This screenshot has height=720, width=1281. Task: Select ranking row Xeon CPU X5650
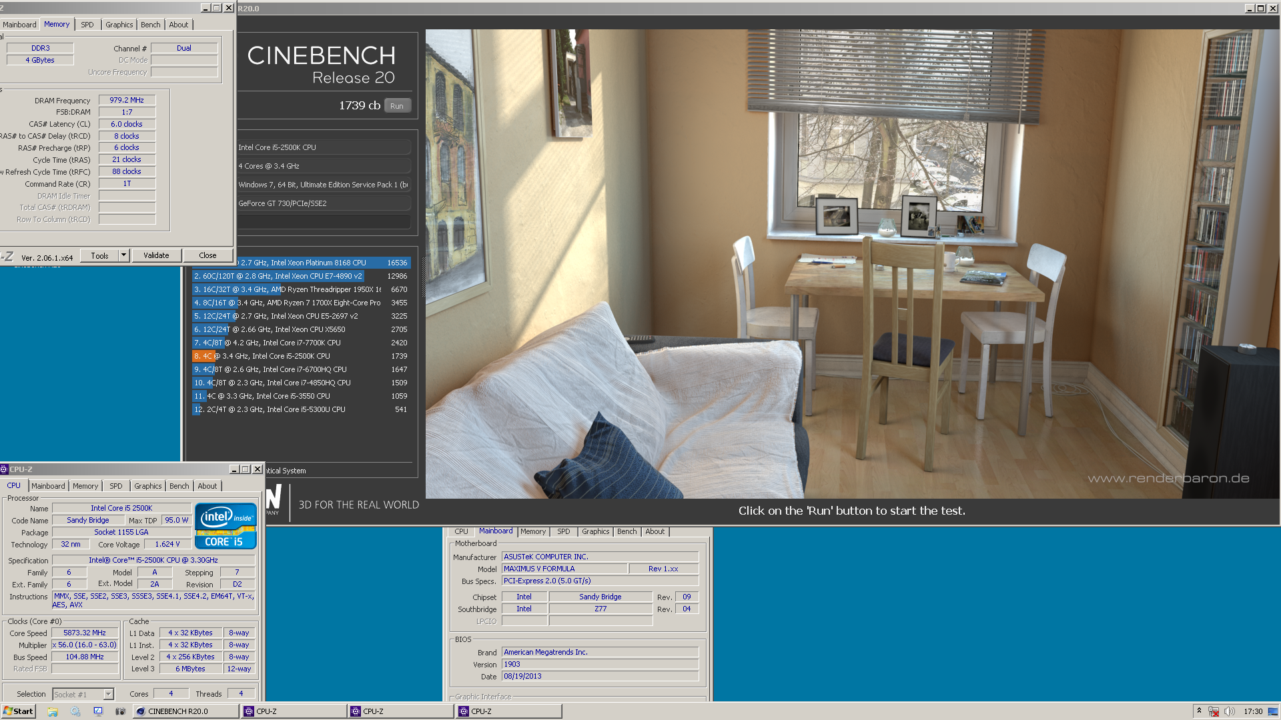pyautogui.click(x=301, y=329)
